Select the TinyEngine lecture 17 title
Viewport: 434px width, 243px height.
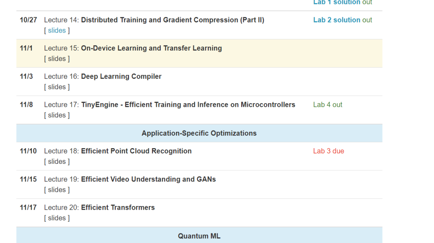[x=188, y=104]
